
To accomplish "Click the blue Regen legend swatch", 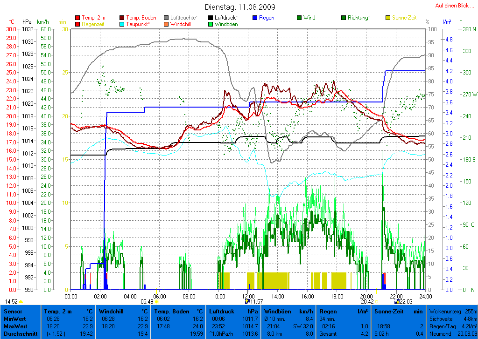I will coord(255,18).
